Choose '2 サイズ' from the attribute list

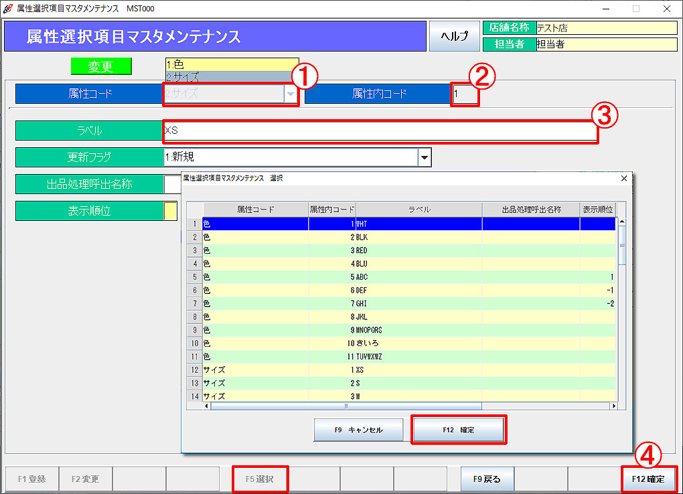[231, 76]
